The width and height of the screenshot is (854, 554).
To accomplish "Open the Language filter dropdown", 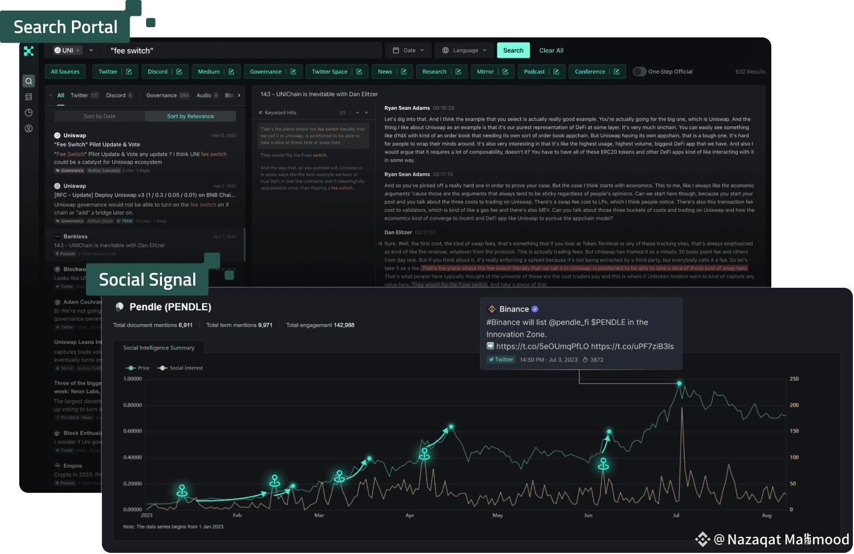I will [x=464, y=50].
